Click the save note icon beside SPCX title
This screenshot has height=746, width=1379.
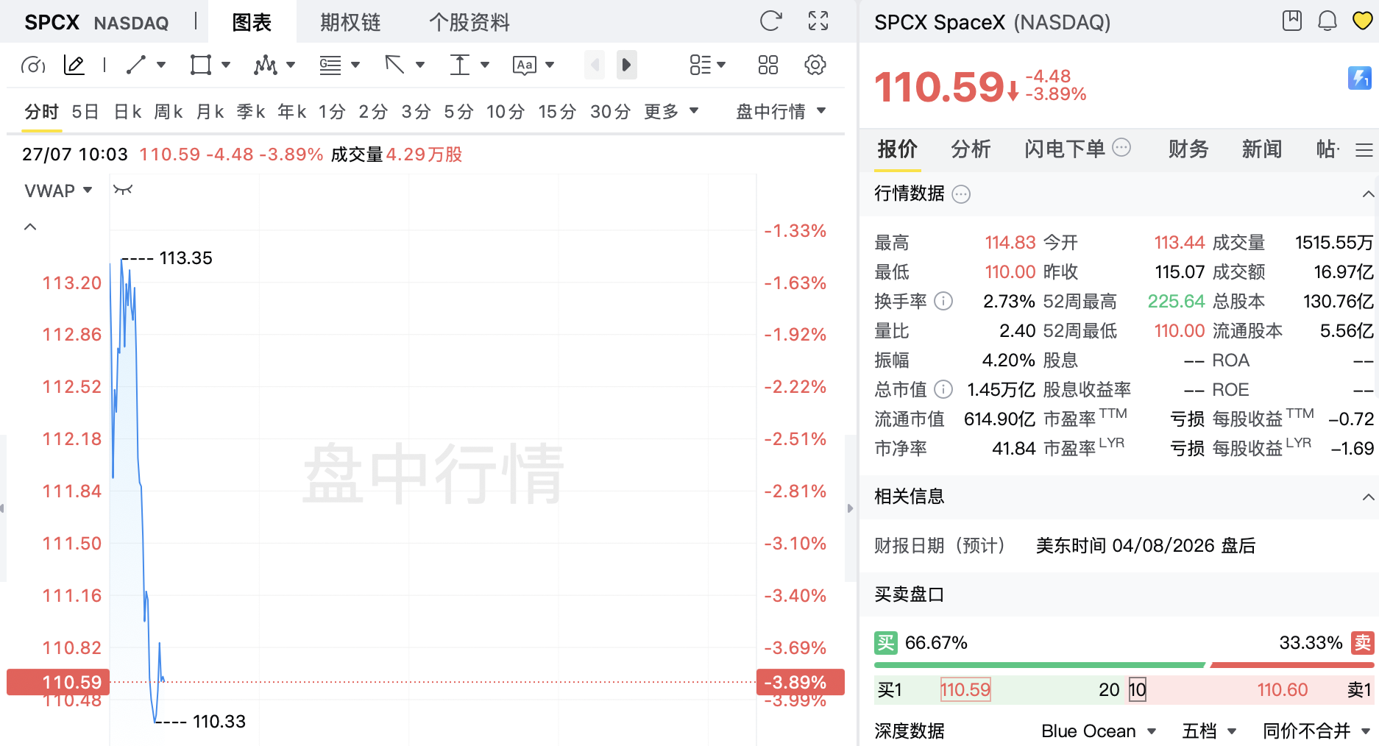[x=1292, y=21]
